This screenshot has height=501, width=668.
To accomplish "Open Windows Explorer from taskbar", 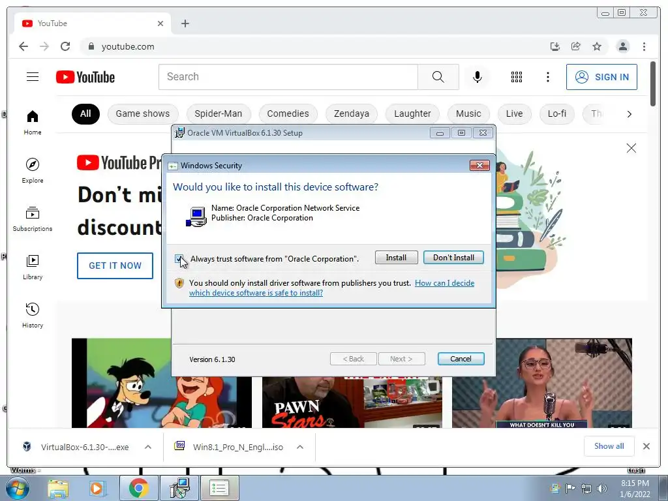I will (x=58, y=488).
